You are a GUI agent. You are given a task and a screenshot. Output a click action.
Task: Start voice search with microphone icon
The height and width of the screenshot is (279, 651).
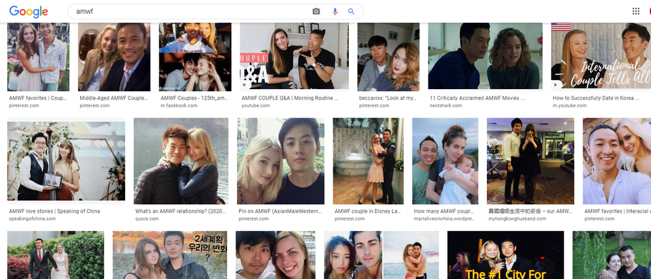coord(335,12)
